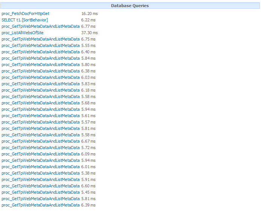The width and height of the screenshot is (261, 211).
Task: Select the 6.75 ms duration value
Action: (x=89, y=39)
